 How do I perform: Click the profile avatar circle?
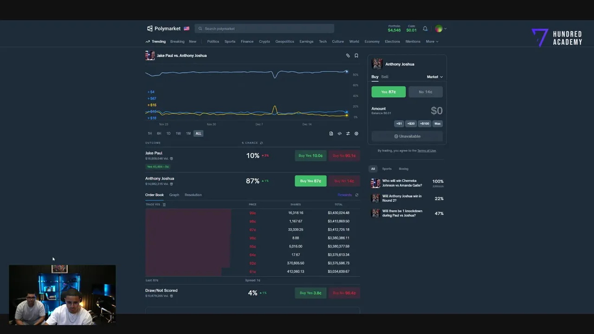pyautogui.click(x=439, y=29)
